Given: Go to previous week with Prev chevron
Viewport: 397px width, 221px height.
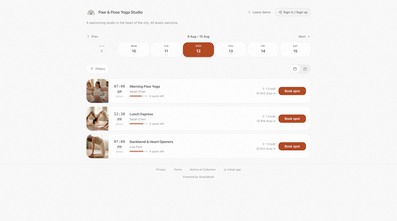Looking at the screenshot, I should coord(88,36).
